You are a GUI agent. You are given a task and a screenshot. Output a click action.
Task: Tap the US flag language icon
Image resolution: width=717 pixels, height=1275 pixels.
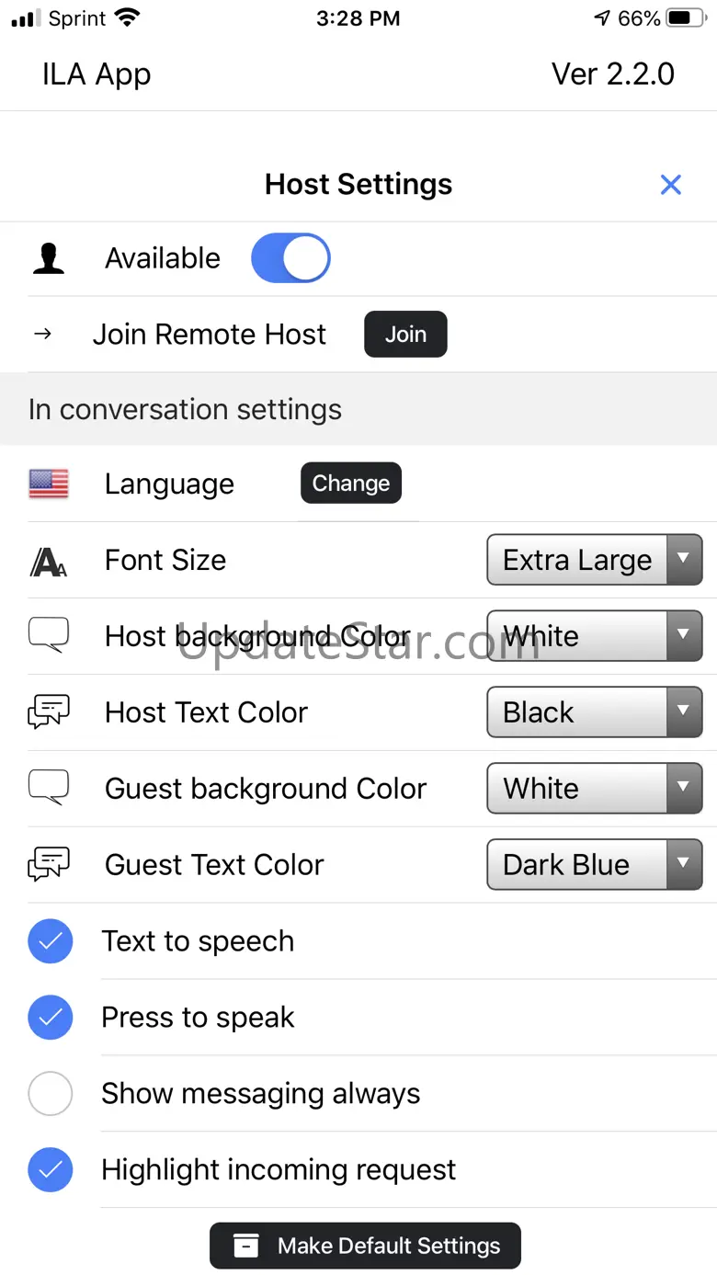point(49,484)
